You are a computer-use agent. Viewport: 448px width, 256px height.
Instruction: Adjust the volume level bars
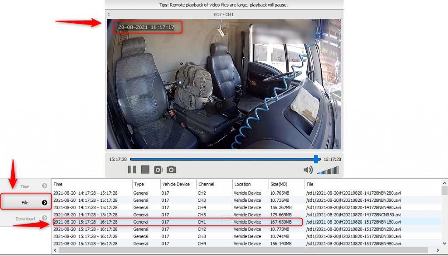pos(328,170)
